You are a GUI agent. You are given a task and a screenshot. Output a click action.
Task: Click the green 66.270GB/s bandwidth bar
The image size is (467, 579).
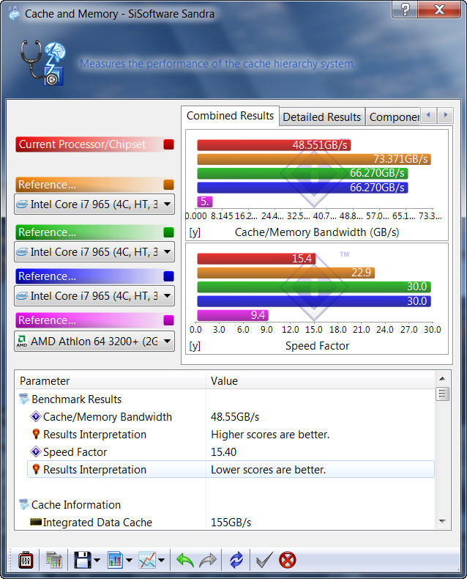click(x=302, y=173)
